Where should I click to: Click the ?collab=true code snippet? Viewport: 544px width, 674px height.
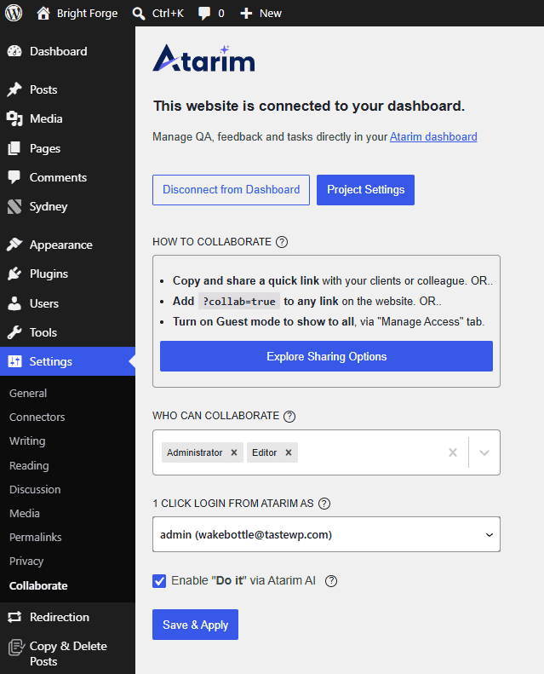(239, 302)
